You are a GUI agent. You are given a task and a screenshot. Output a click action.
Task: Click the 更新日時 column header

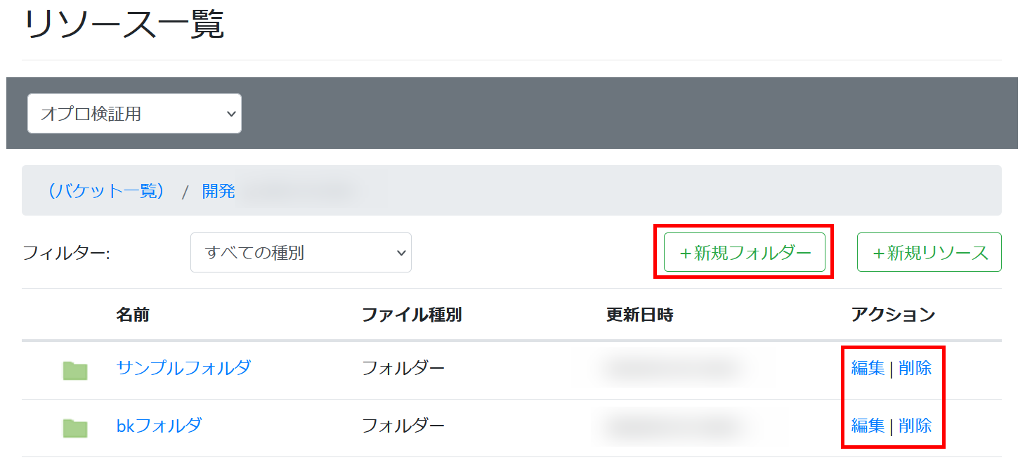pos(639,315)
